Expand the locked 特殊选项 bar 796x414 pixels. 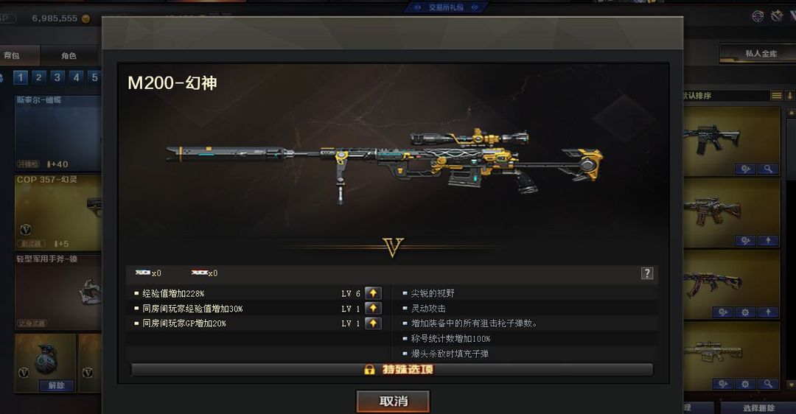(x=392, y=369)
